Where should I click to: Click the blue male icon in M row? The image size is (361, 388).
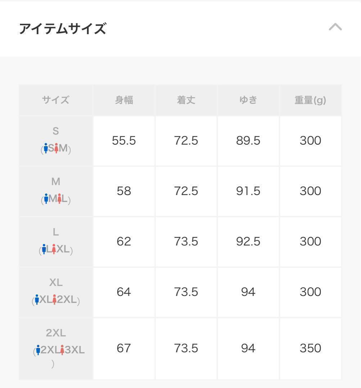point(46,199)
